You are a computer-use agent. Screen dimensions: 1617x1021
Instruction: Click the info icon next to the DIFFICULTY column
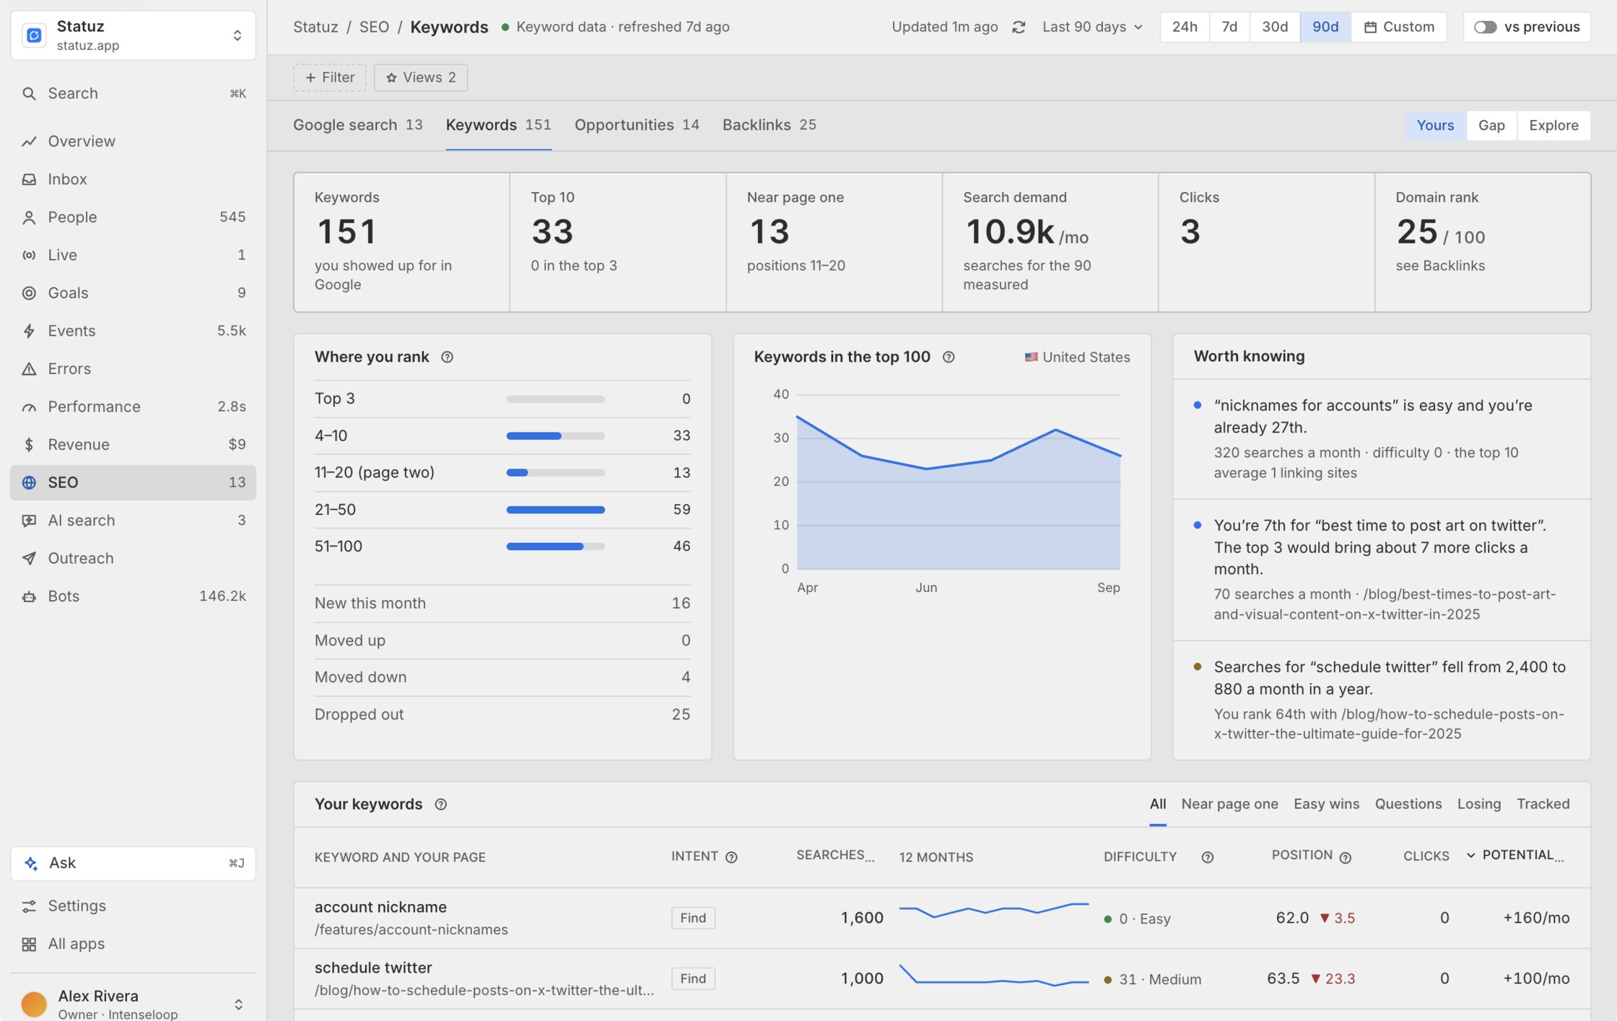click(x=1207, y=857)
